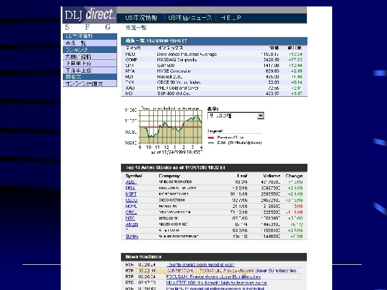Viewport: 387px width, 290px height.
Task: Click the MICROSOFT CORP company name
Action: 174,194
